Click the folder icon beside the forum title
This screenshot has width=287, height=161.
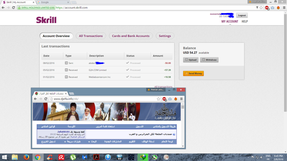(174, 134)
